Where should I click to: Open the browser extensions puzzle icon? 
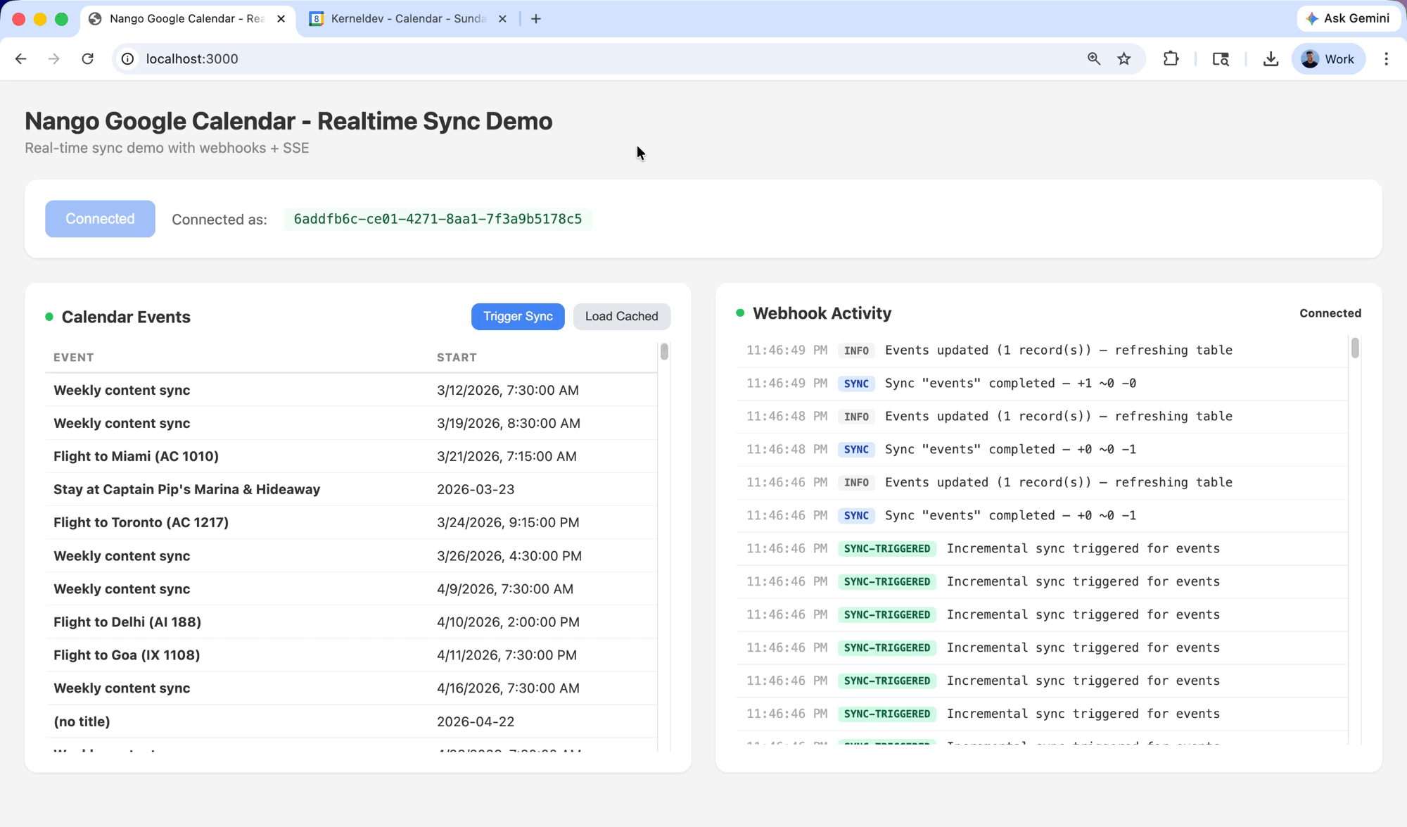point(1171,59)
